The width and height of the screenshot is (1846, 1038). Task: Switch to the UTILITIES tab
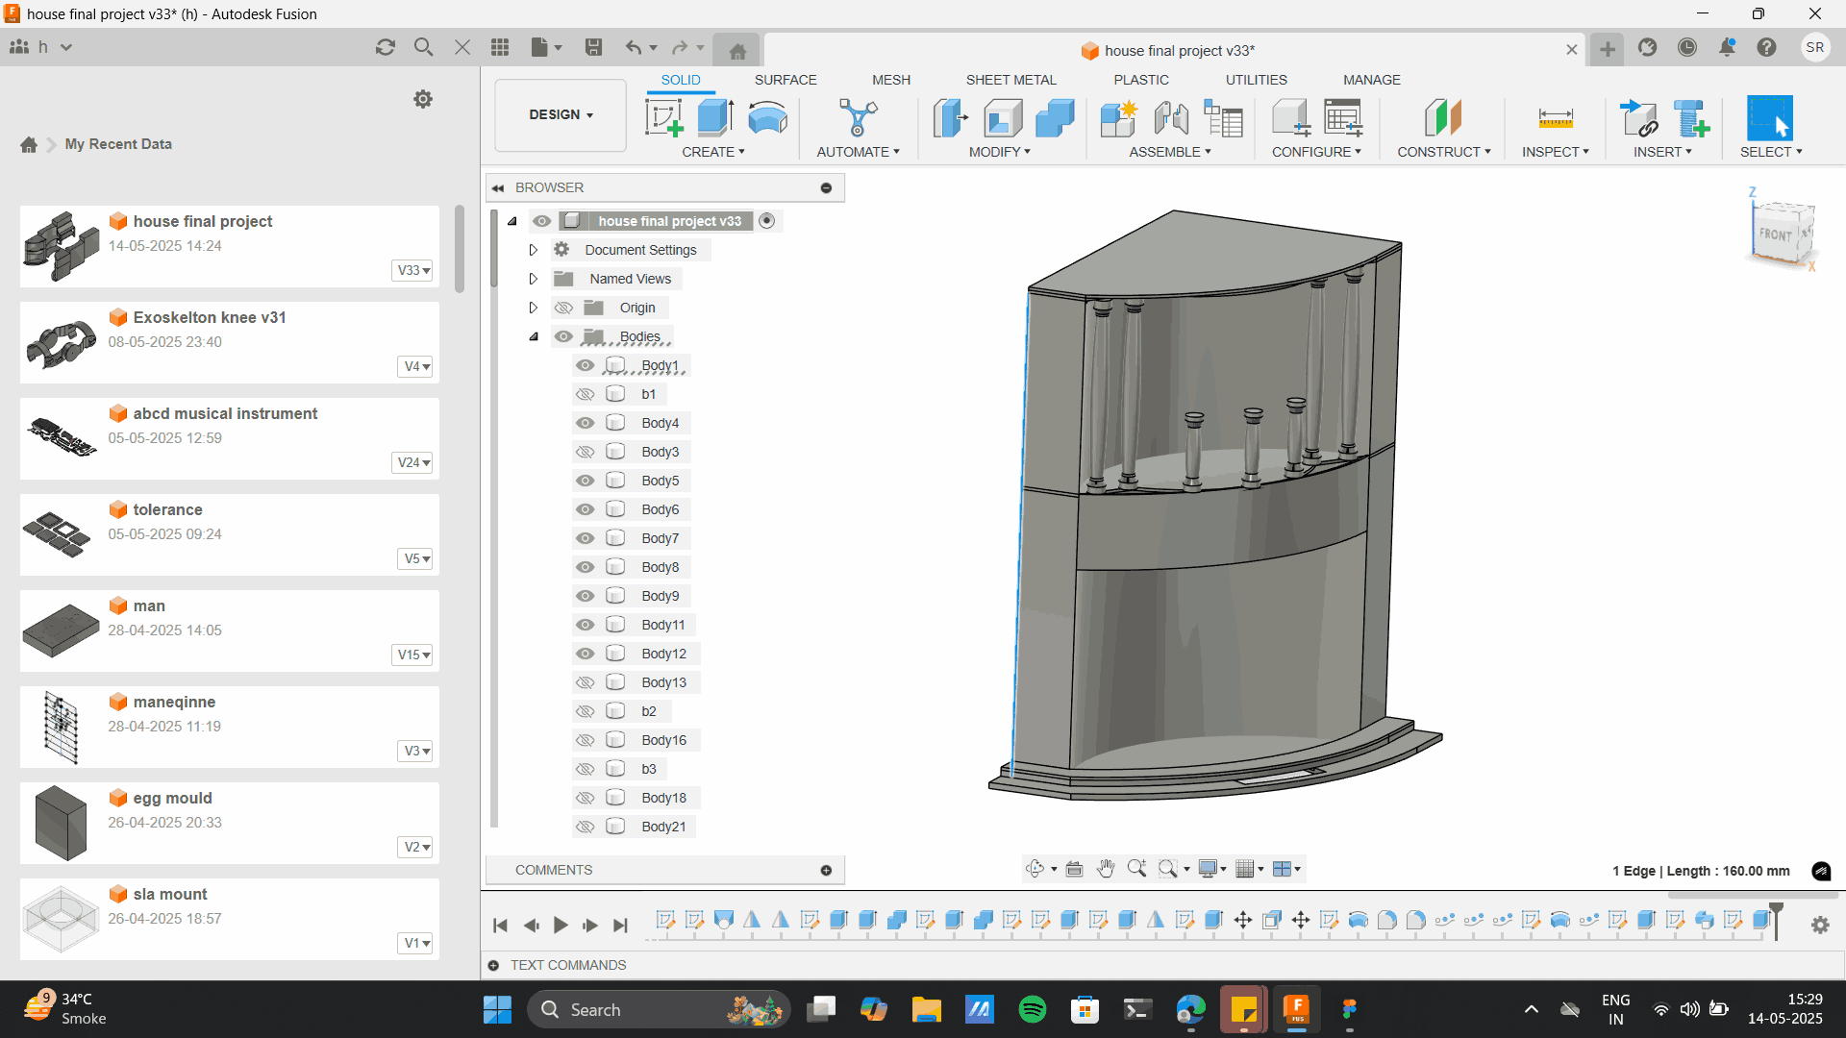tap(1256, 80)
